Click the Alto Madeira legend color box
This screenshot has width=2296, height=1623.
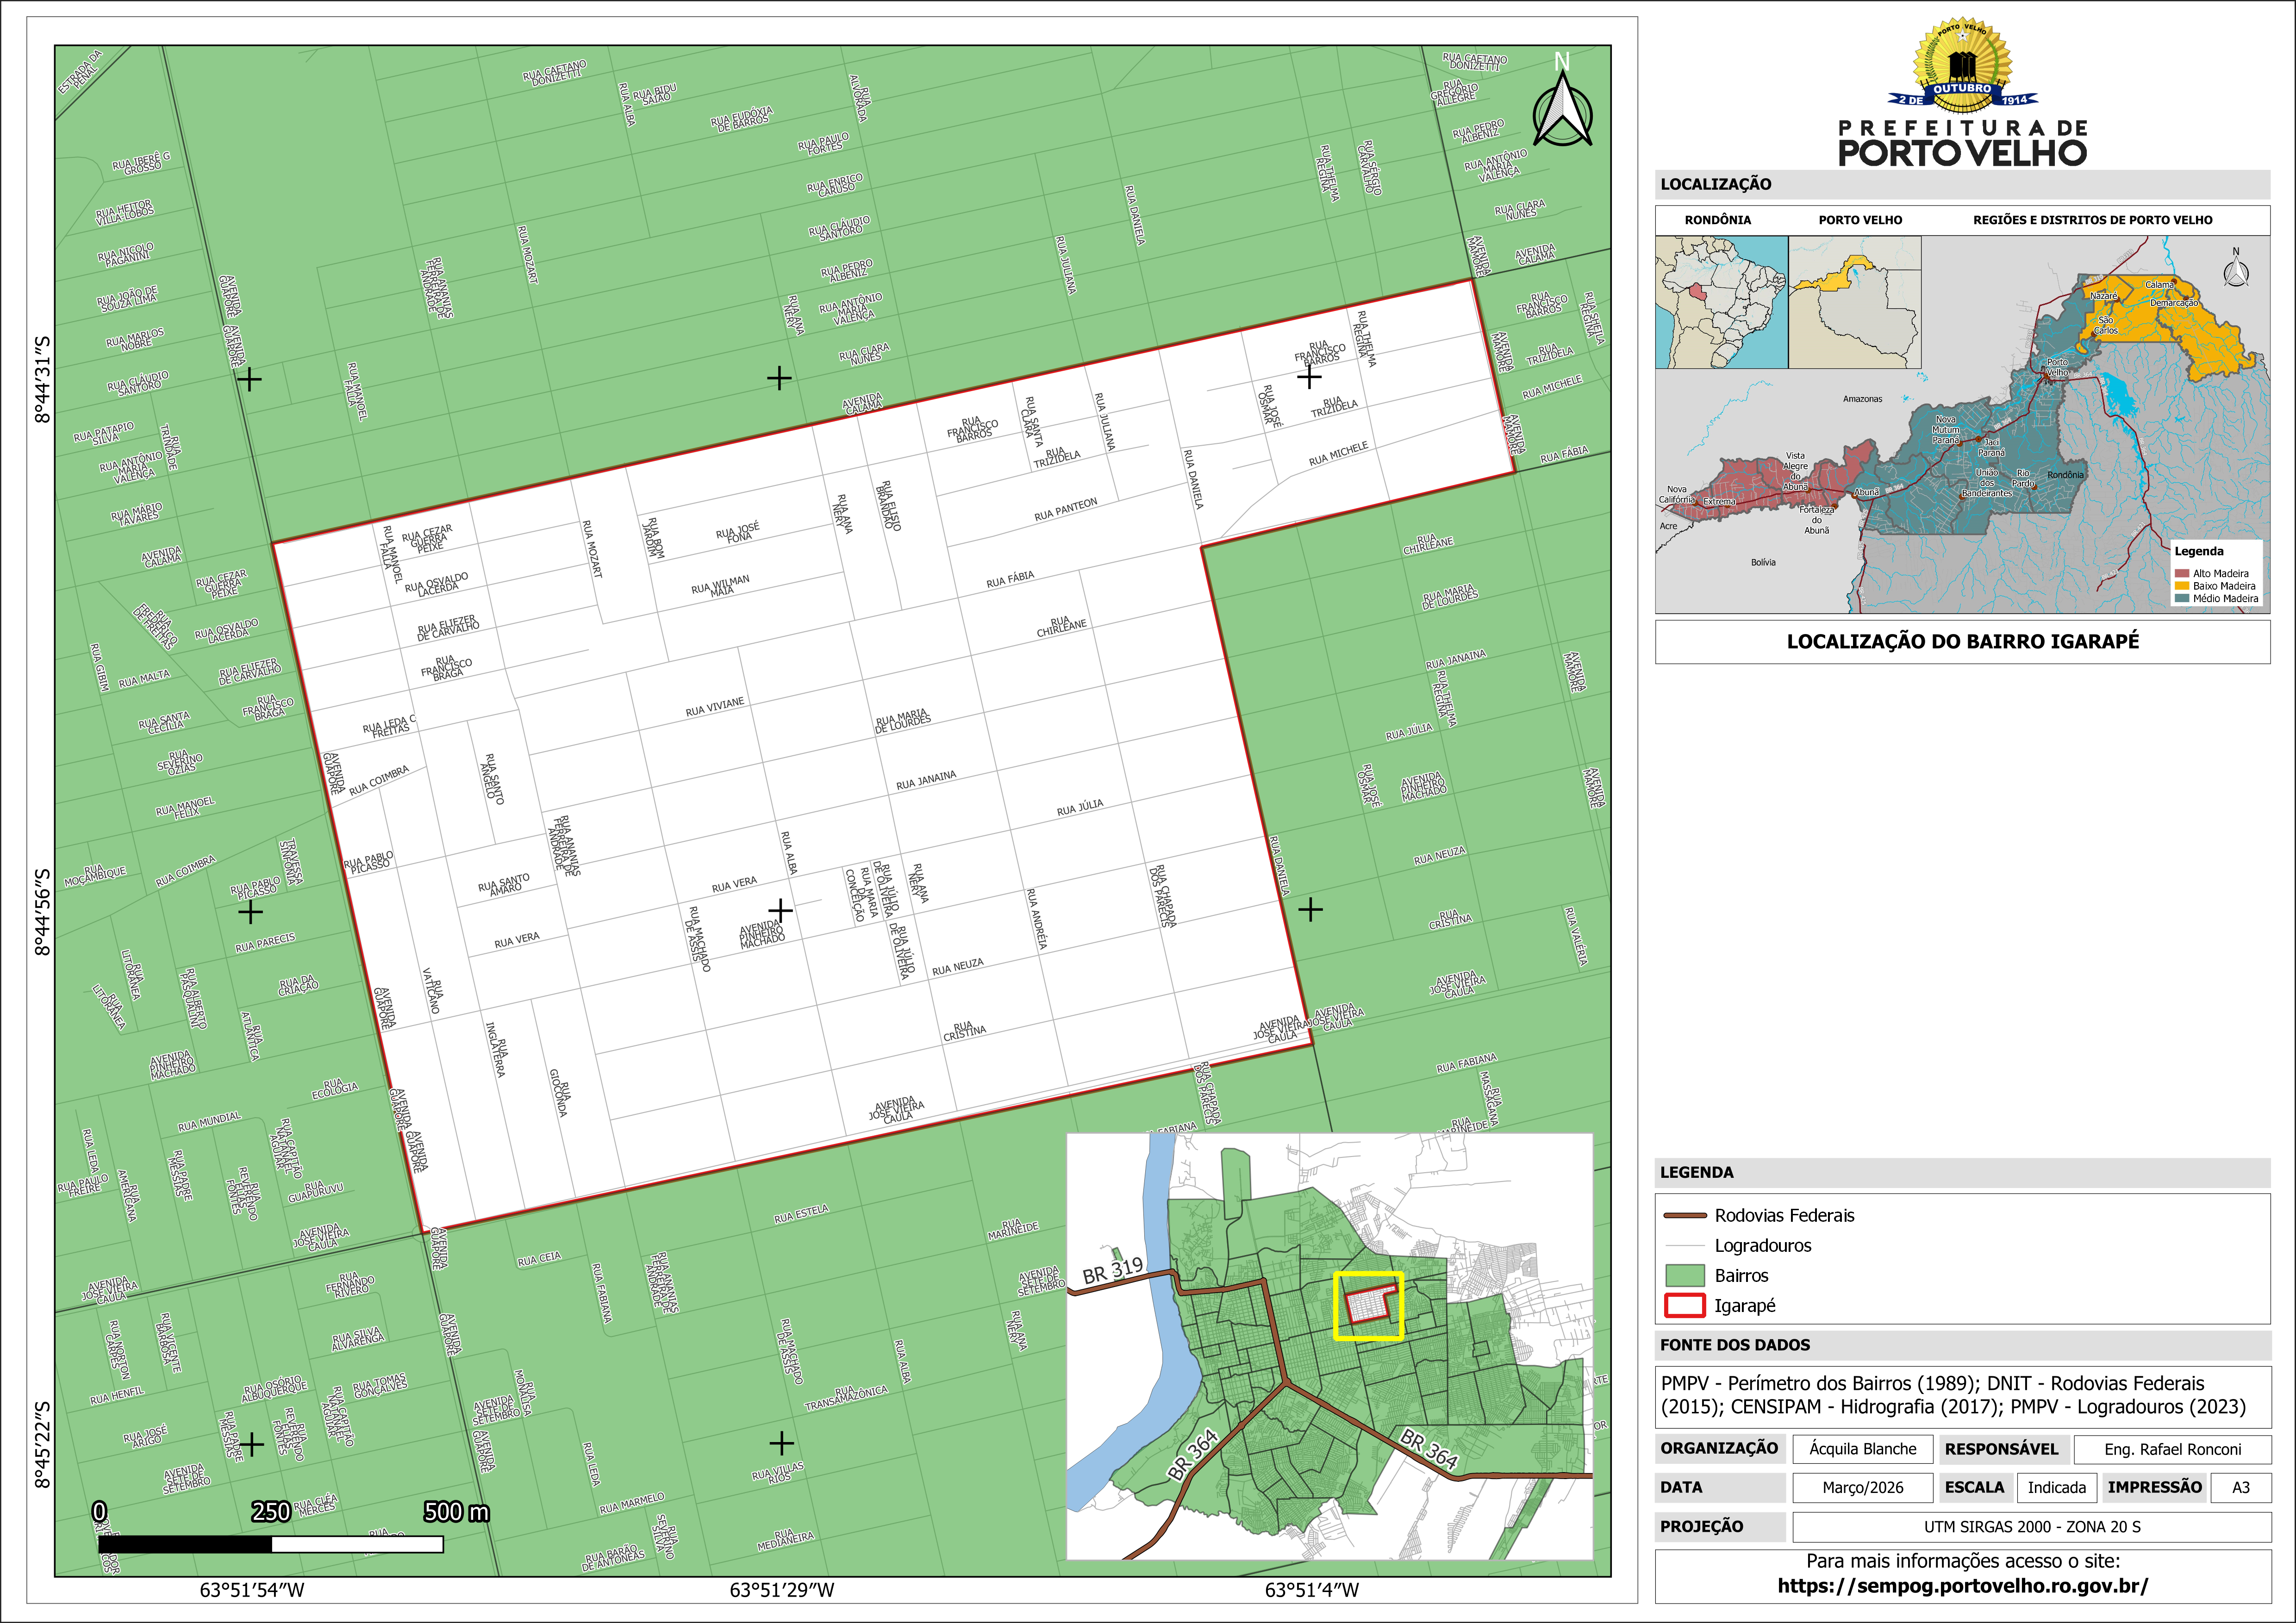click(2181, 574)
